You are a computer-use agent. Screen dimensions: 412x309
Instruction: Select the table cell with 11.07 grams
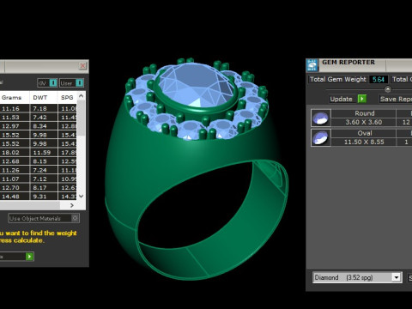[15, 179]
